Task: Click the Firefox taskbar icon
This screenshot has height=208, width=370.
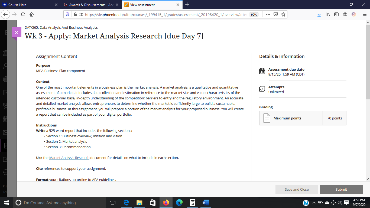Action: point(166,203)
